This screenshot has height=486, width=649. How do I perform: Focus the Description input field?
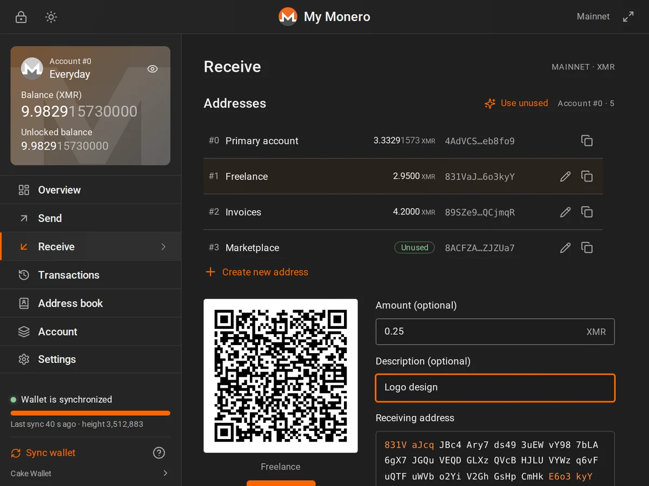tap(495, 388)
